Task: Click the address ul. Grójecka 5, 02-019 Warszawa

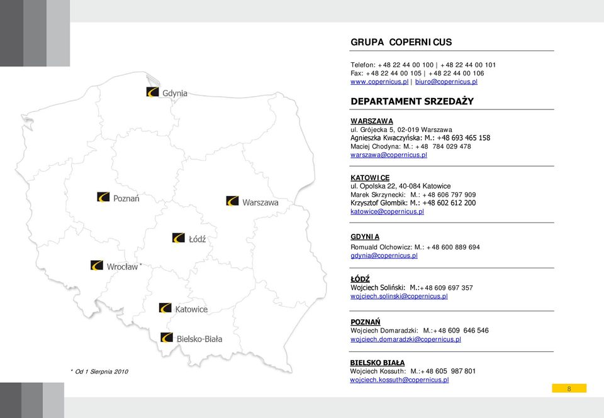Action: click(401, 129)
